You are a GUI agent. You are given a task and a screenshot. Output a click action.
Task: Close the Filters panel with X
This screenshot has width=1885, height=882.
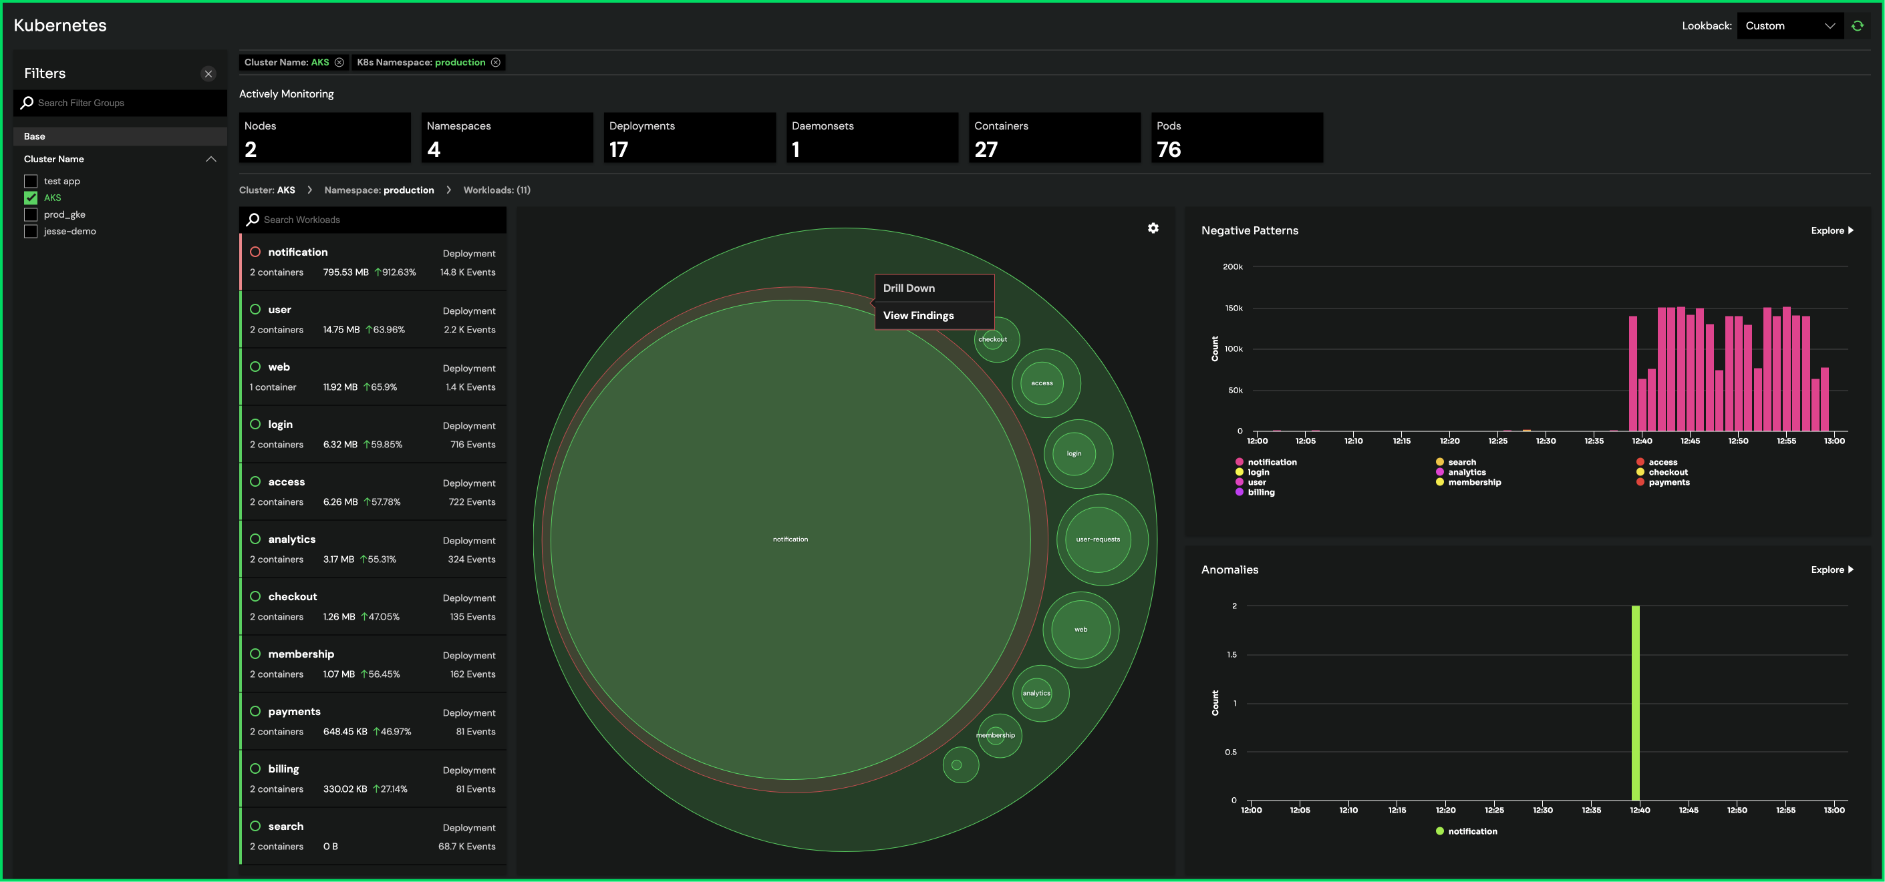pos(208,74)
